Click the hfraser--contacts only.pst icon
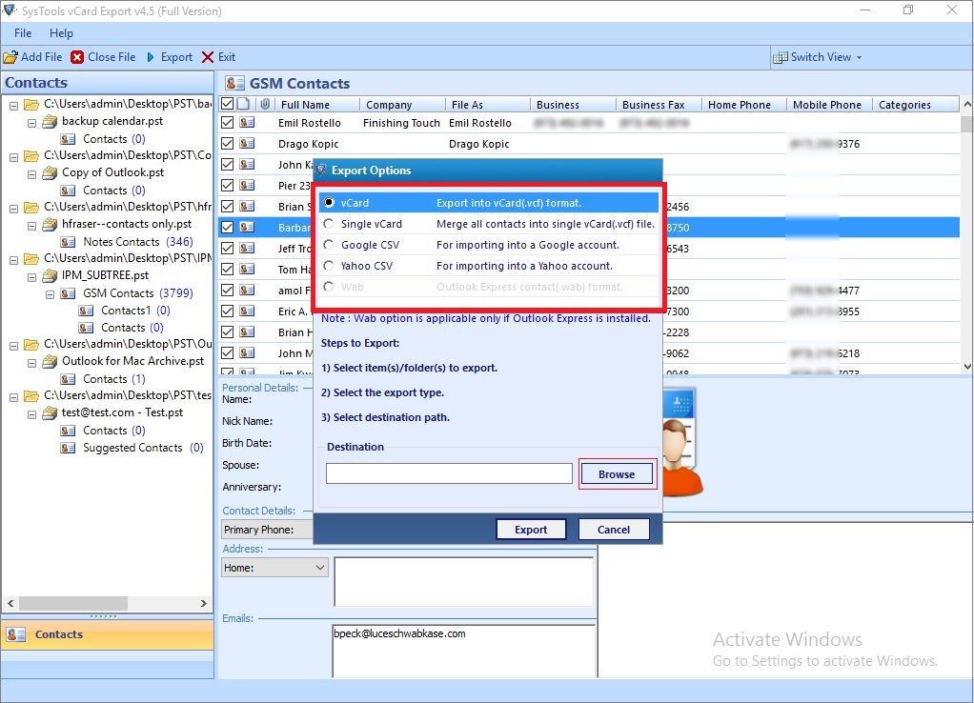Viewport: 974px width, 703px height. pos(50,225)
